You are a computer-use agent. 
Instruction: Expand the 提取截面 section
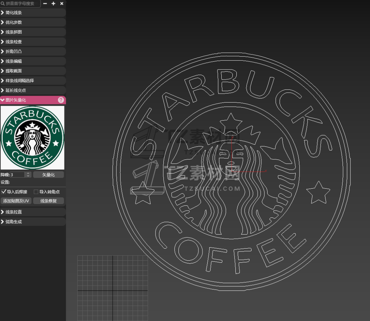[x=33, y=71]
